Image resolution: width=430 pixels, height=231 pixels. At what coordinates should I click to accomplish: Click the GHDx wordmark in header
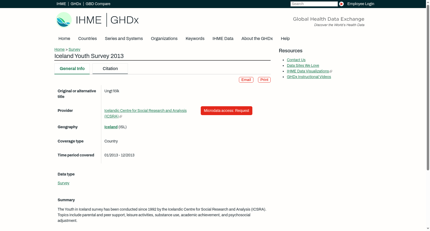tap(124, 20)
